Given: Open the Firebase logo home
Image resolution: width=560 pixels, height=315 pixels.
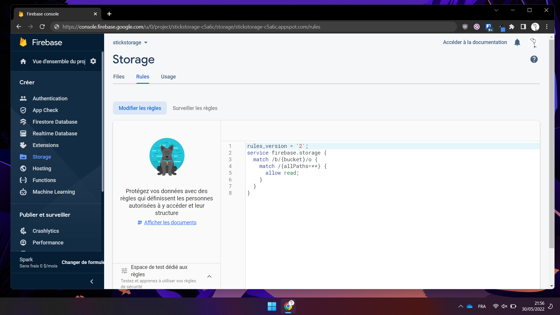Looking at the screenshot, I should pyautogui.click(x=41, y=42).
